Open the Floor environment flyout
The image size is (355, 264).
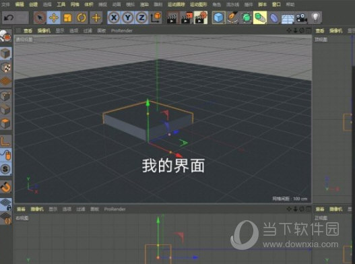tap(288, 18)
